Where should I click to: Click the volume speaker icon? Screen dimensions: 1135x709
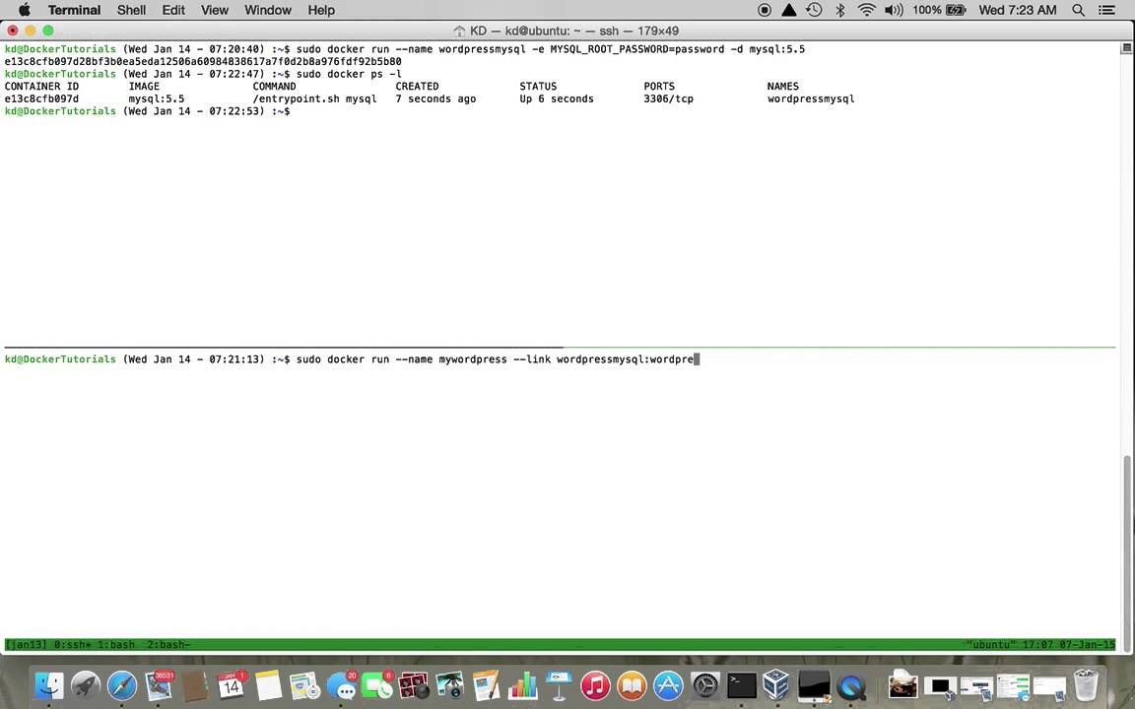[x=894, y=10]
